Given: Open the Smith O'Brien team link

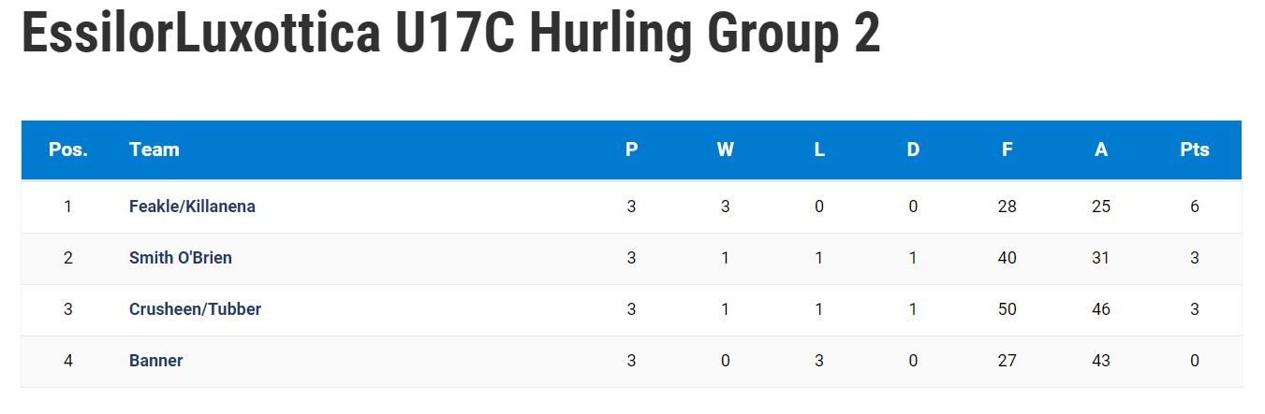Looking at the screenshot, I should click(181, 258).
